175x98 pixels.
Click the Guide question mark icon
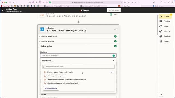click(x=161, y=26)
